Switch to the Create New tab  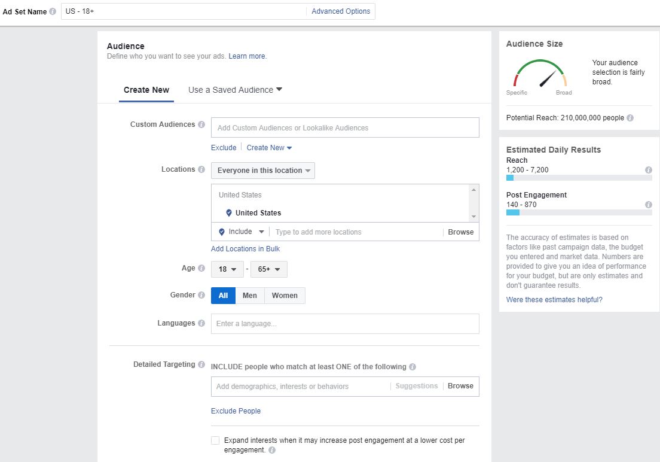(x=146, y=89)
